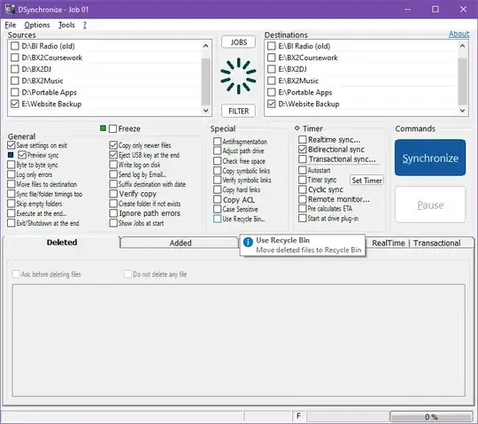Enable the Freeze checkbox
Screen dimensions: 478x424
(x=112, y=128)
